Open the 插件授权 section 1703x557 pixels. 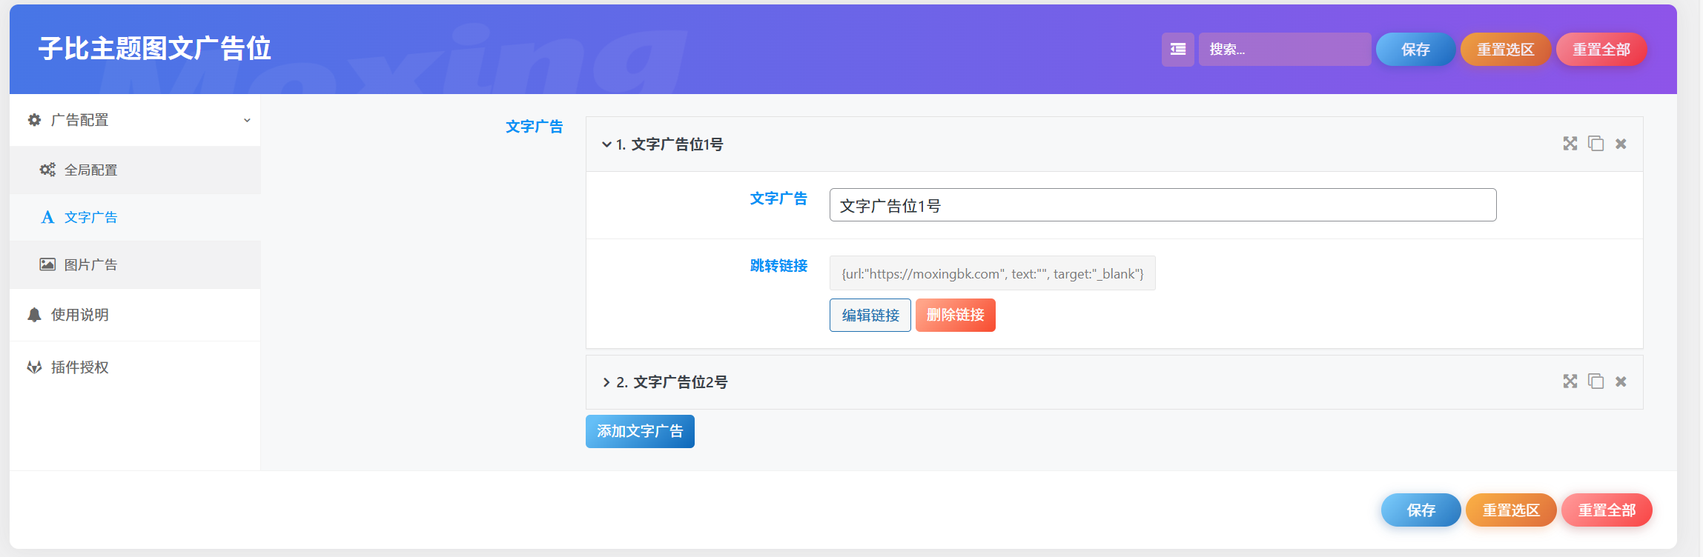pyautogui.click(x=79, y=367)
